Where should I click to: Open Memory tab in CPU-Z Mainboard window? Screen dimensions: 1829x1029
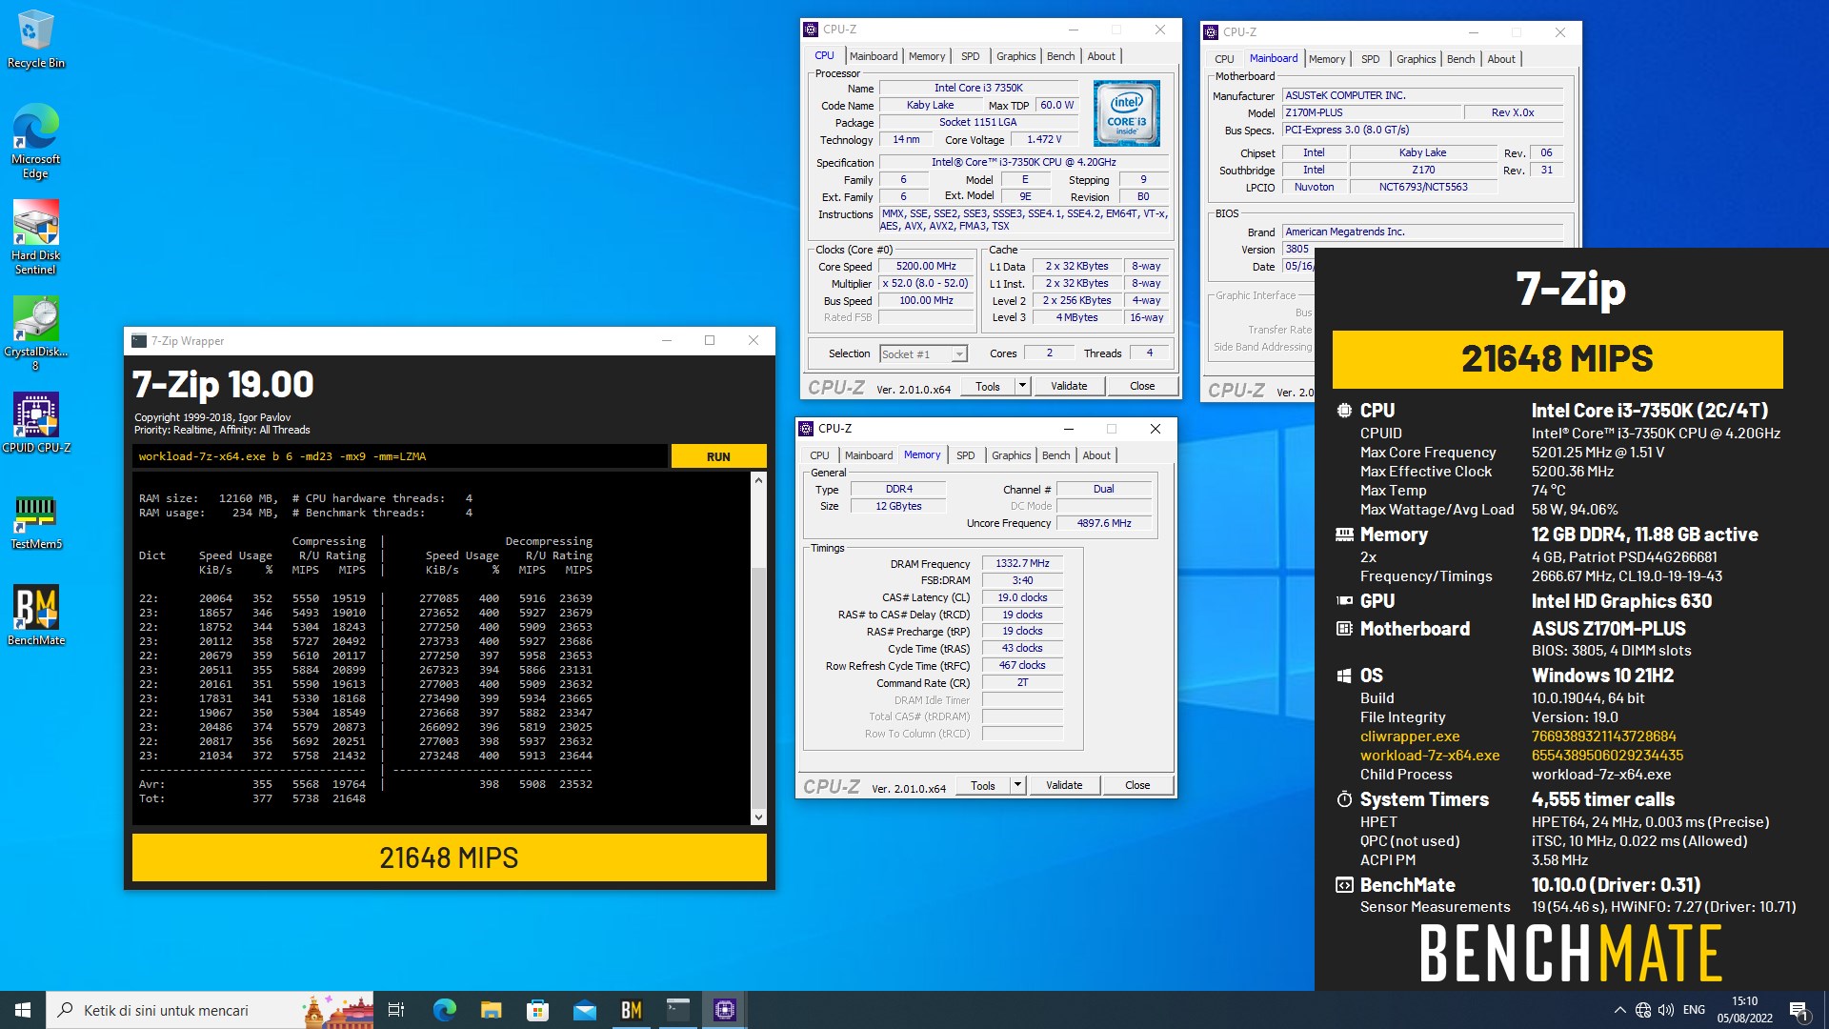point(1327,59)
